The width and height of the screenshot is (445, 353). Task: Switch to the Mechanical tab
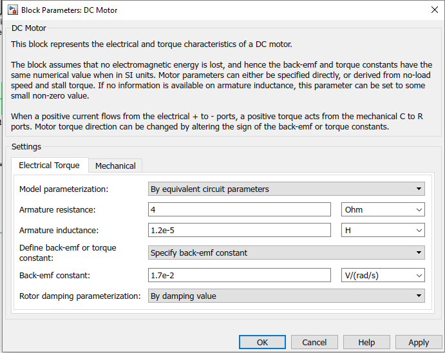click(115, 166)
